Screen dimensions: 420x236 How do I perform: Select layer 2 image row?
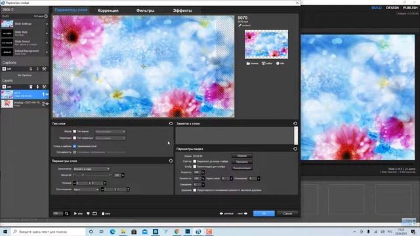pos(24,104)
